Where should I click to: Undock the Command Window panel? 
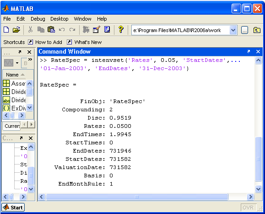[x=249, y=51]
